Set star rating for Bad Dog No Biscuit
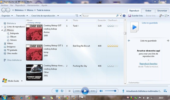 pos(113,46)
